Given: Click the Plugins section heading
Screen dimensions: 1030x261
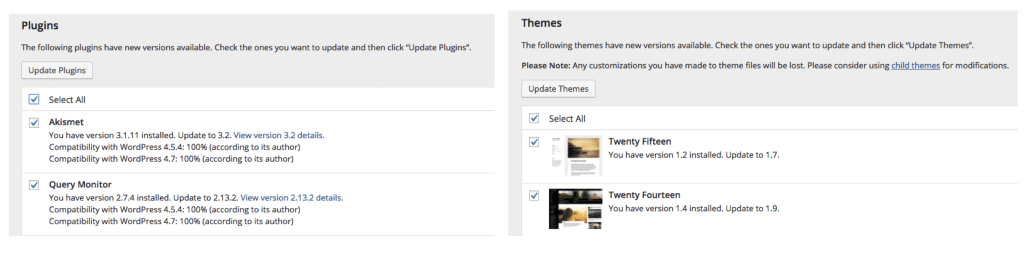Looking at the screenshot, I should (40, 25).
